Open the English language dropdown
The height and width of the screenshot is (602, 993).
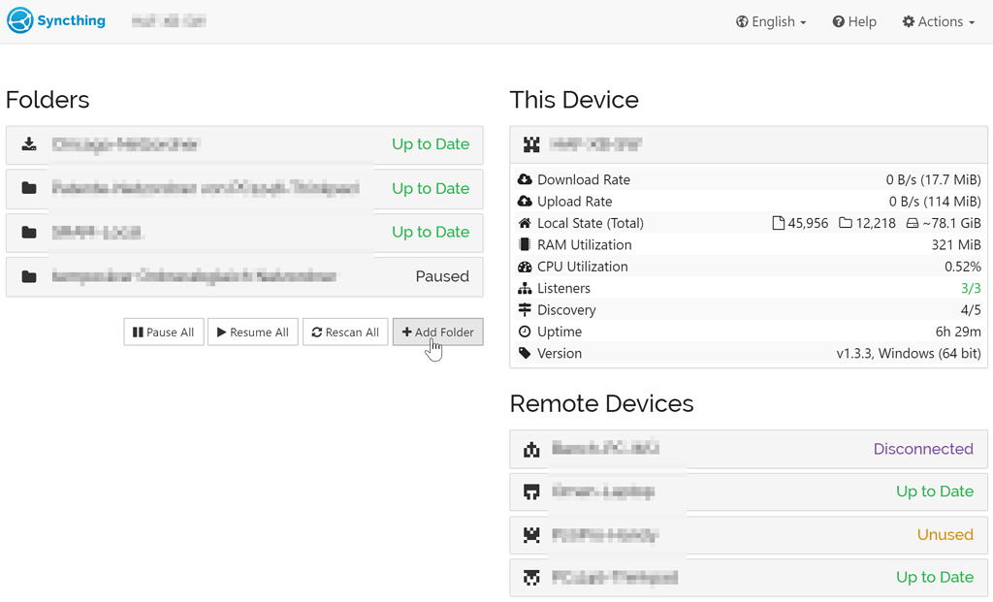pyautogui.click(x=771, y=20)
